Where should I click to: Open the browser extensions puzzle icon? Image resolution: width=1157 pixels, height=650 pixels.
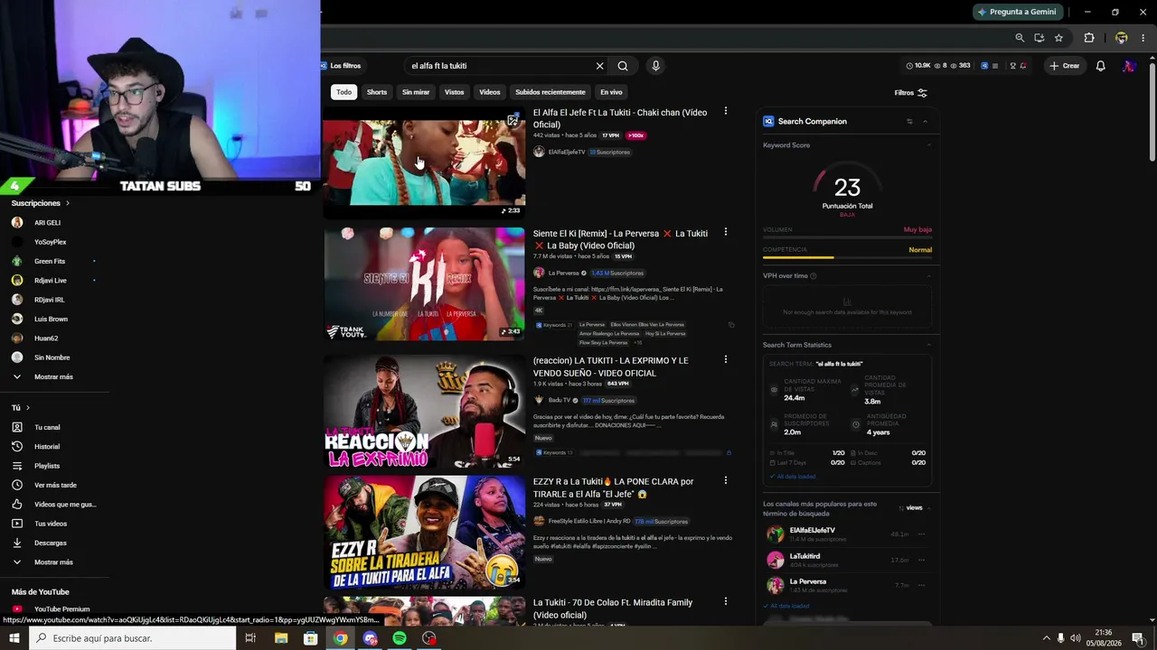(x=1089, y=38)
